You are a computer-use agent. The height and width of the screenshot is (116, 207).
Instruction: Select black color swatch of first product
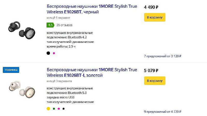[x=48, y=53]
